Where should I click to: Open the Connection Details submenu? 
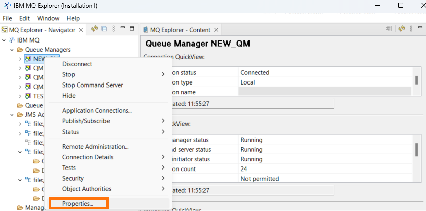point(109,157)
